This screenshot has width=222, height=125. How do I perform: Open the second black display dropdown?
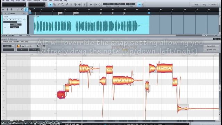[37, 5]
